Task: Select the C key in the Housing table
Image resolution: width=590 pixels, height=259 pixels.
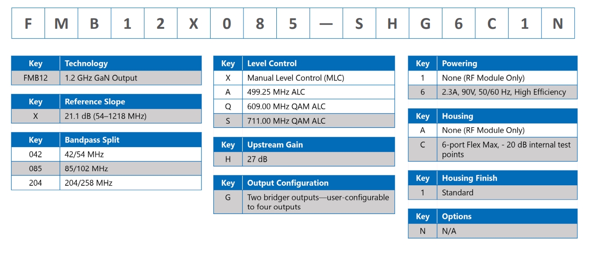Action: click(423, 149)
